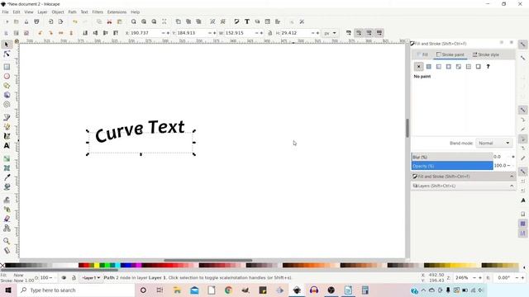The width and height of the screenshot is (529, 297).
Task: Select the Gradient tool
Action: (7, 158)
